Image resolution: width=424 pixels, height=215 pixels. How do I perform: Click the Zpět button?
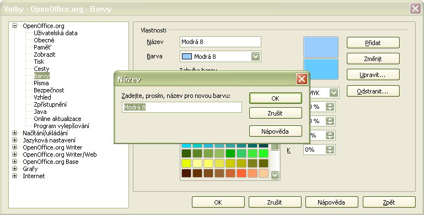pyautogui.click(x=389, y=202)
